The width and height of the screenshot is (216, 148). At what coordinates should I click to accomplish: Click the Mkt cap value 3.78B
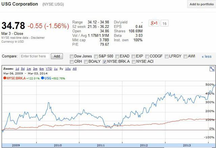(x=104, y=40)
